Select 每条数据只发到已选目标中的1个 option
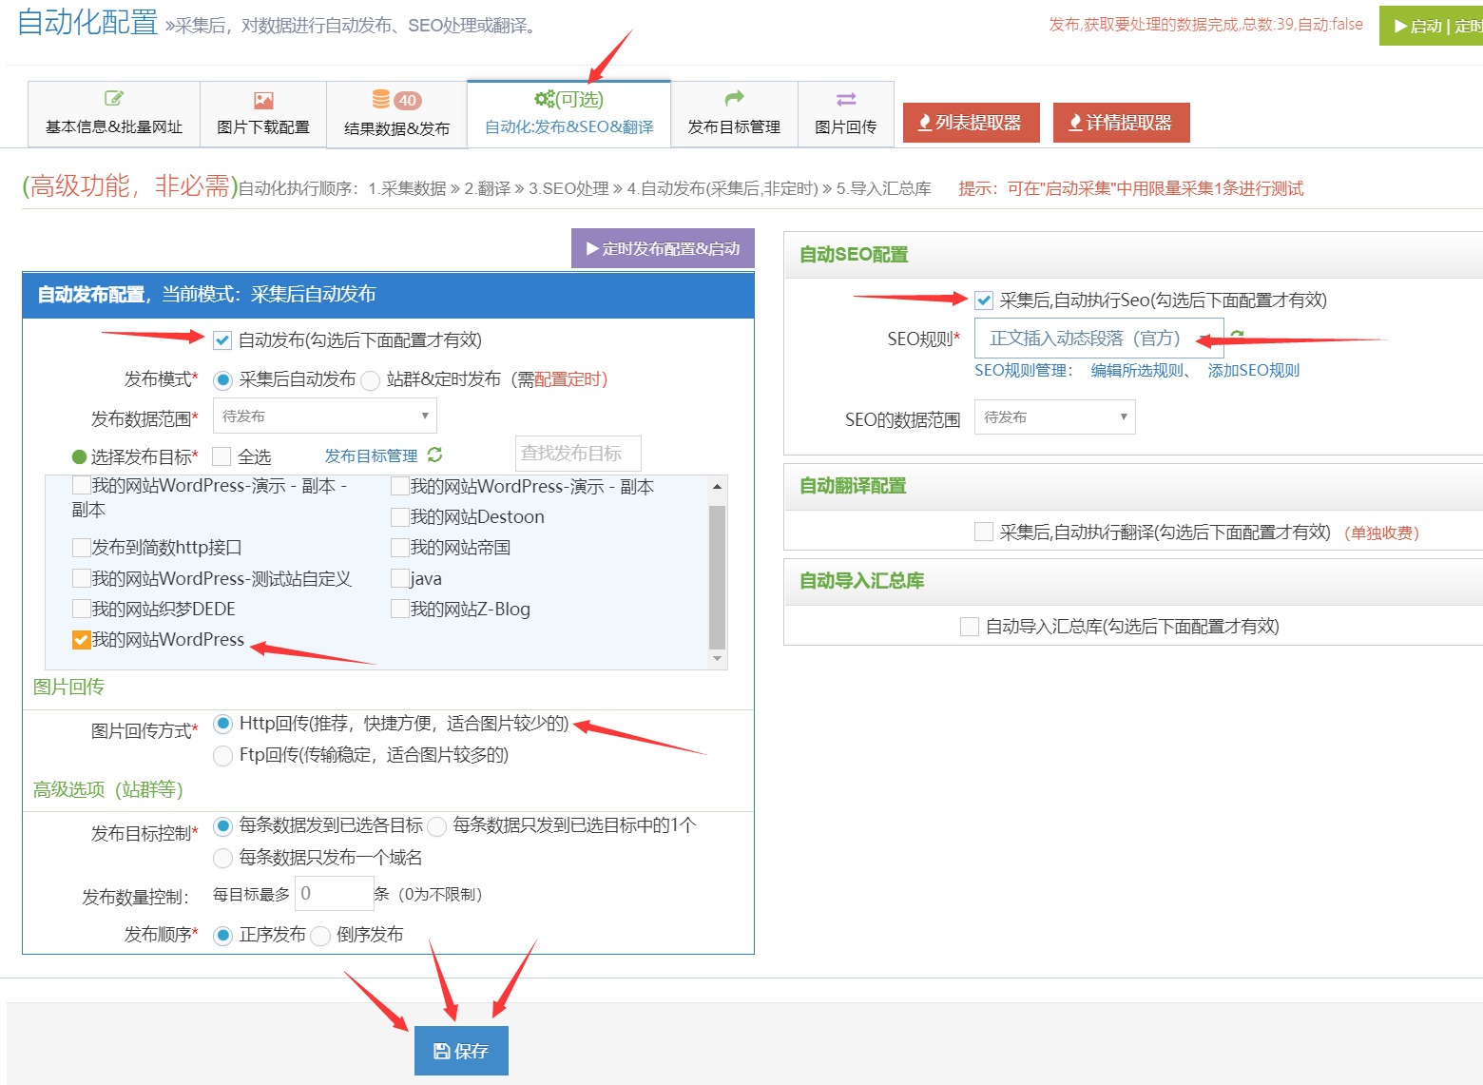Screen dimensions: 1483x1085 point(437,826)
